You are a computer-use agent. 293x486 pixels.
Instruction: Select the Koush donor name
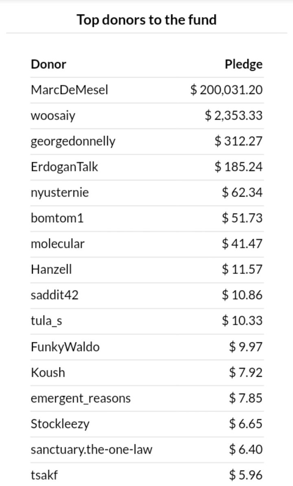pyautogui.click(x=48, y=372)
